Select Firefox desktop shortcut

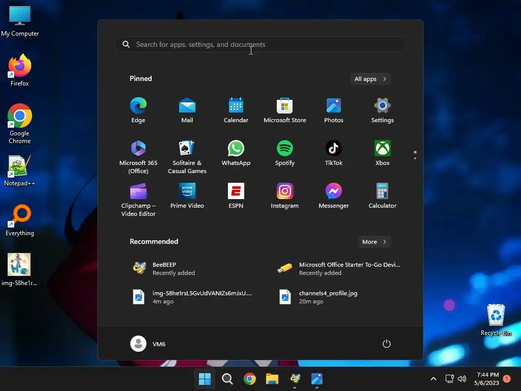20,70
